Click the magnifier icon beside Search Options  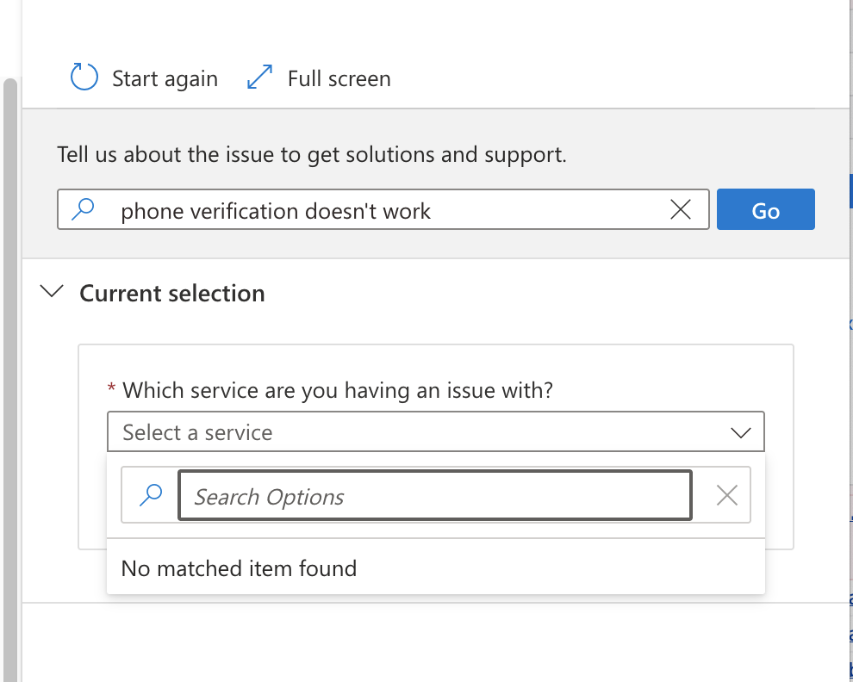tap(151, 495)
